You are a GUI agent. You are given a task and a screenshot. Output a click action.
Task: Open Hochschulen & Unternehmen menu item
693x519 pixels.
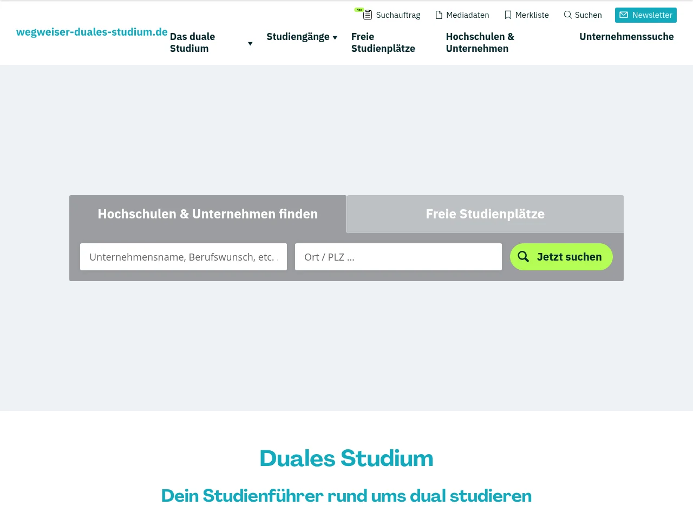[x=480, y=43]
